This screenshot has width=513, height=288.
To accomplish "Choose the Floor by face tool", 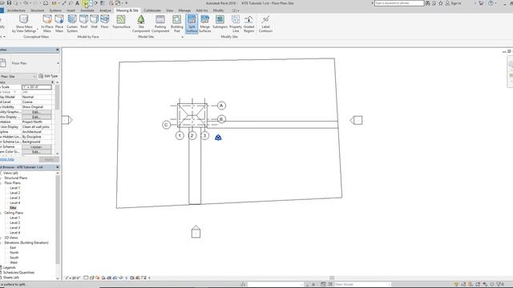I will point(105,22).
